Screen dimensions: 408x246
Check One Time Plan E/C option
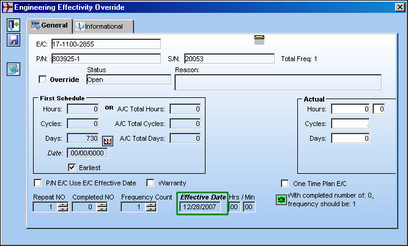[x=285, y=183]
